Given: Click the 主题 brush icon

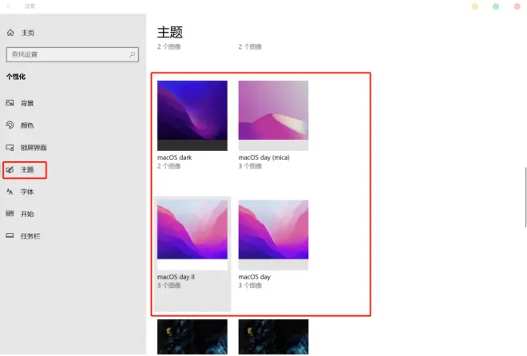Looking at the screenshot, I should pos(10,169).
